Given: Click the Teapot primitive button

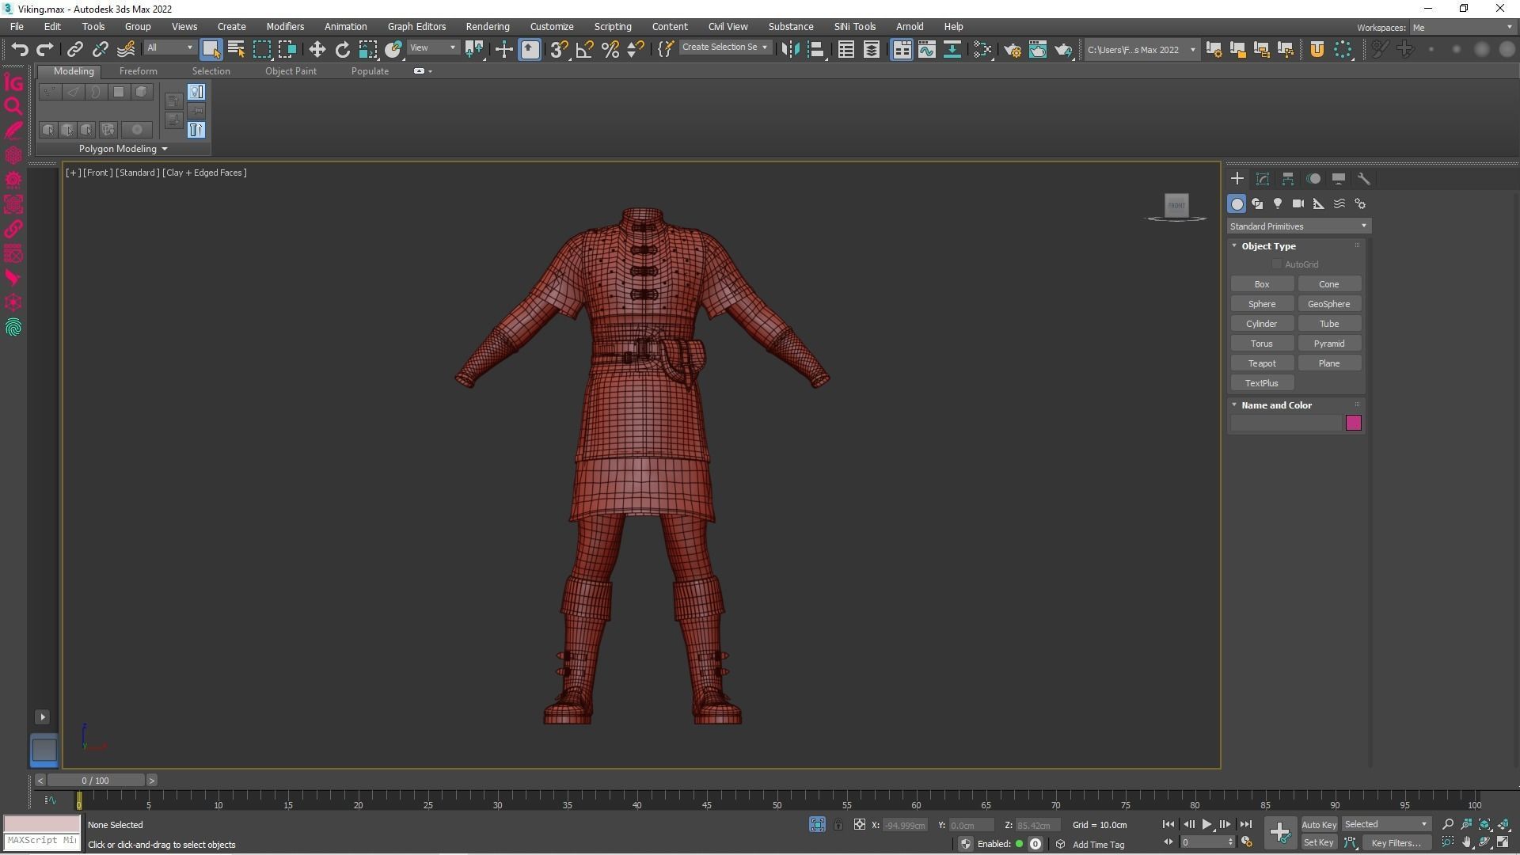Looking at the screenshot, I should [x=1262, y=363].
